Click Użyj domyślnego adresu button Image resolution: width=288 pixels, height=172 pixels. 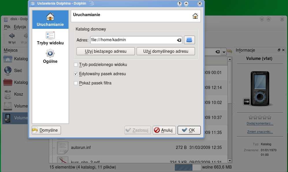[166, 51]
